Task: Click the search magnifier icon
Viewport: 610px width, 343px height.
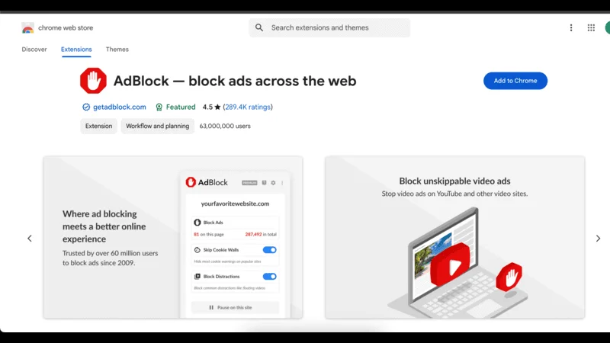Action: point(259,27)
